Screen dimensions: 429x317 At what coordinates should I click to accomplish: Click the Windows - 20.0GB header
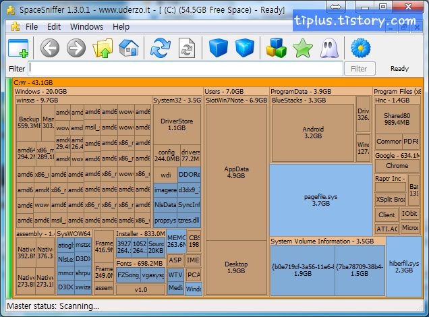pos(109,91)
